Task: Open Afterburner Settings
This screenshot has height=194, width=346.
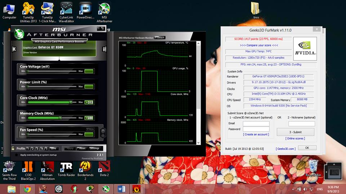Action: point(94,148)
